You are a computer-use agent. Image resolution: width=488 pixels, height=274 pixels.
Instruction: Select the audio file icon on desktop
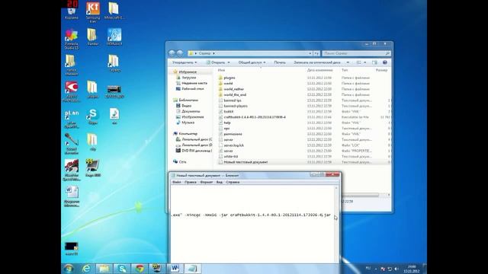click(x=114, y=116)
